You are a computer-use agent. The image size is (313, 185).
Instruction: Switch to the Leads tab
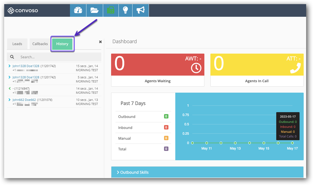click(17, 44)
